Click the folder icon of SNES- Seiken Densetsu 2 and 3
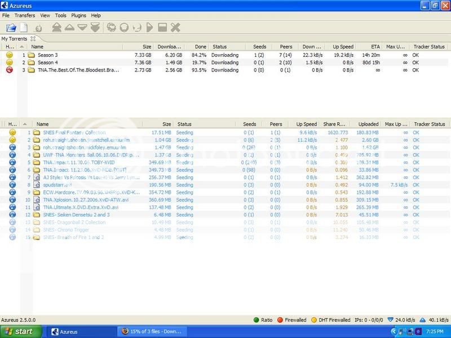 pyautogui.click(x=37, y=215)
